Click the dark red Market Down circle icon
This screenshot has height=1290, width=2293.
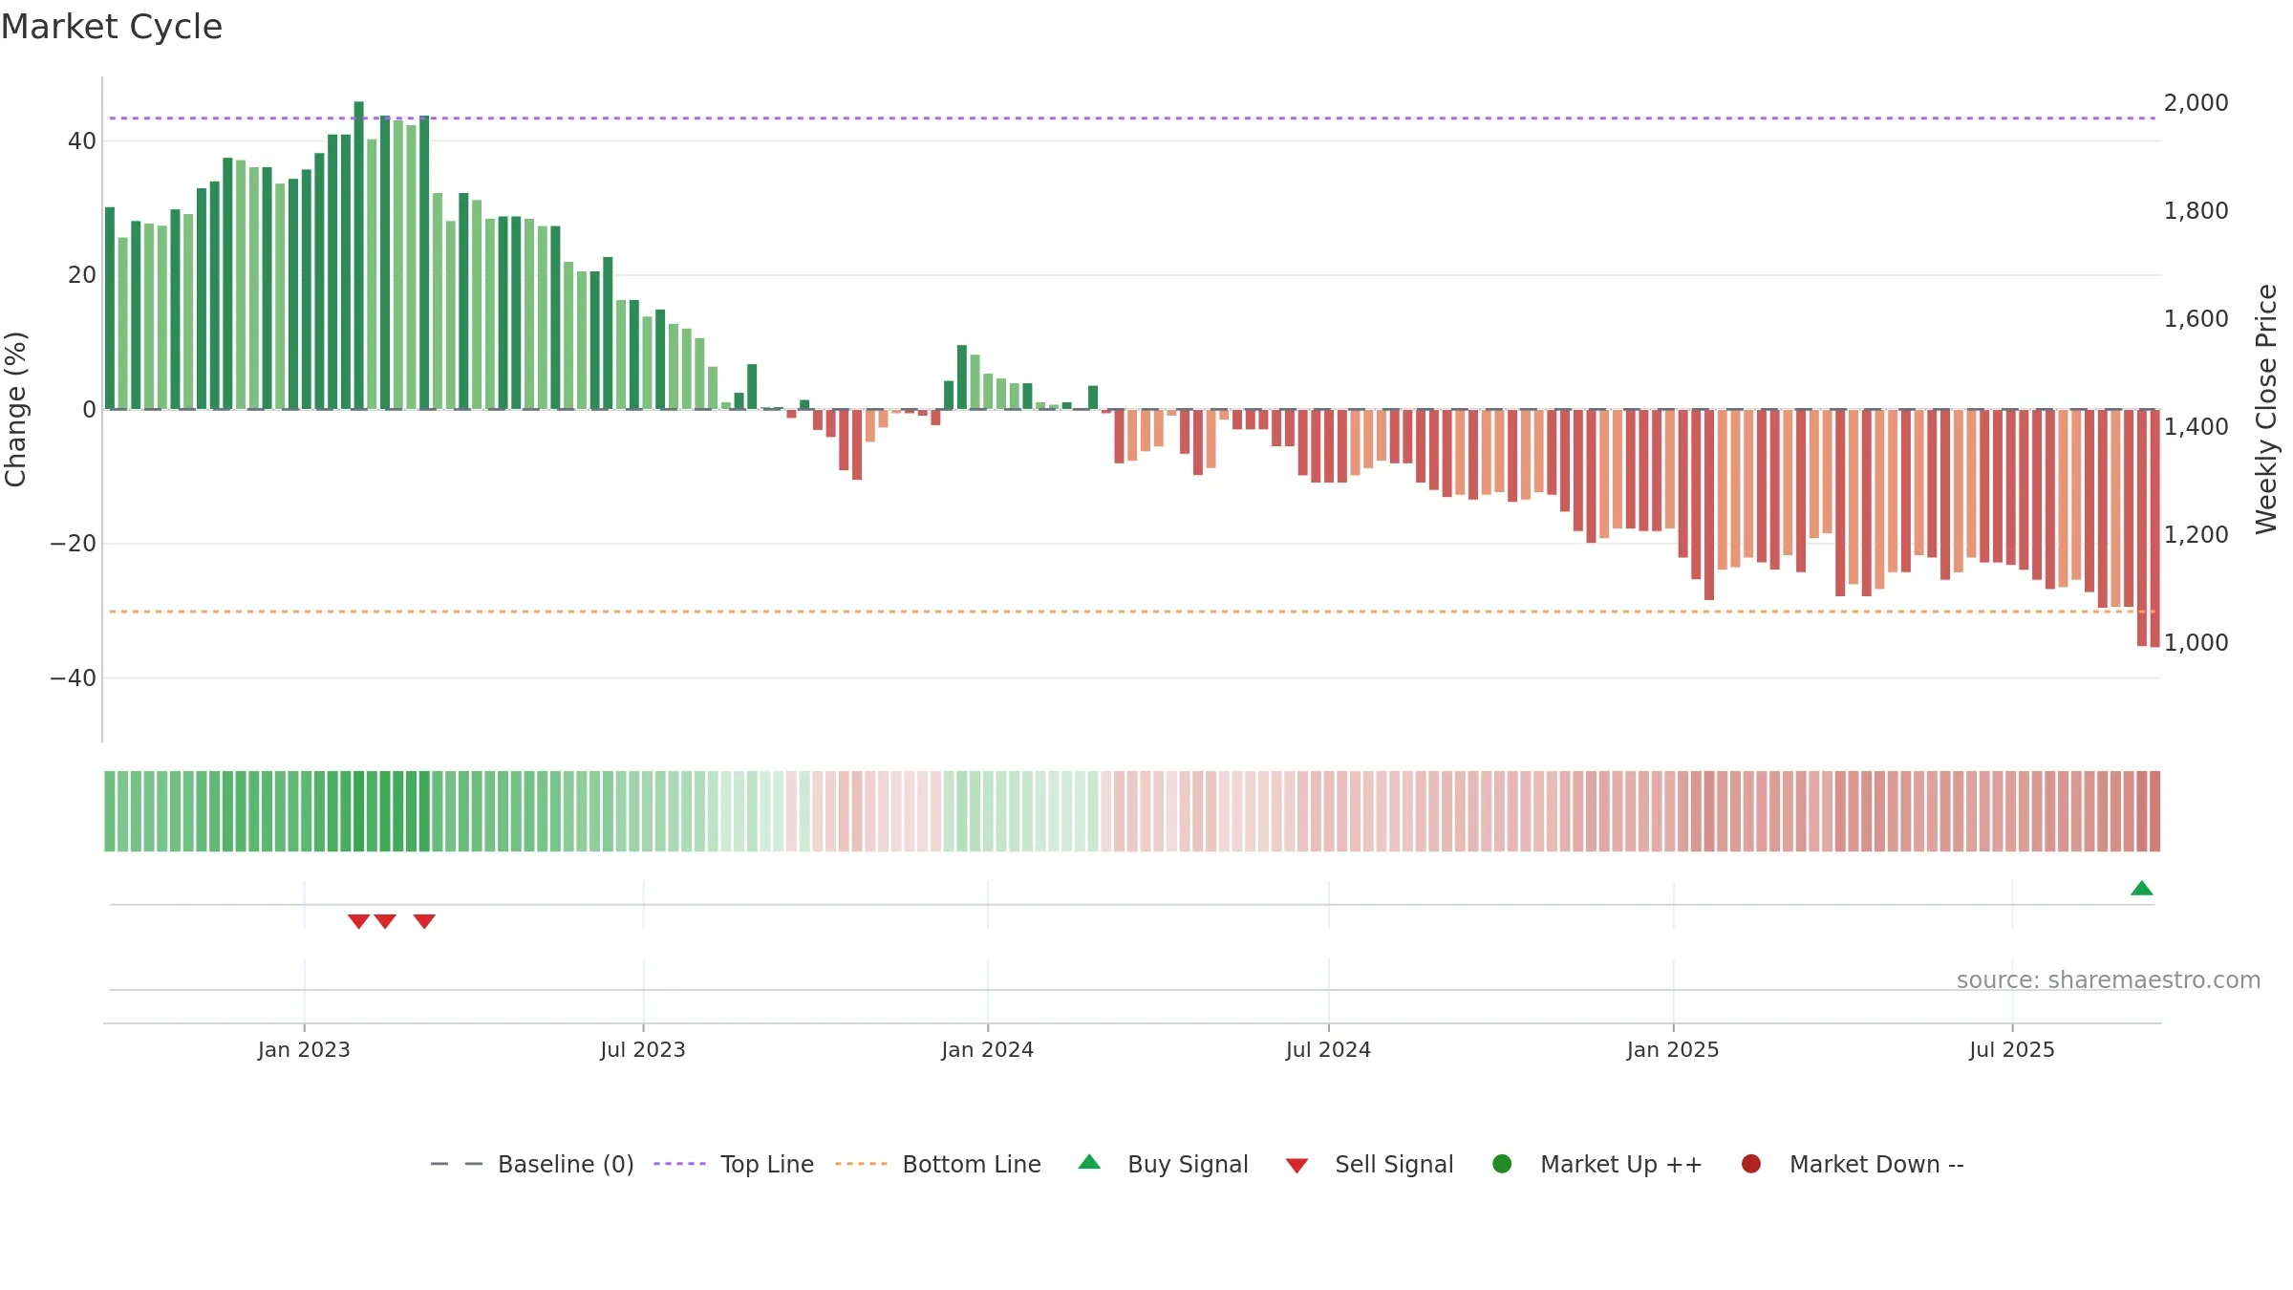click(1751, 1164)
